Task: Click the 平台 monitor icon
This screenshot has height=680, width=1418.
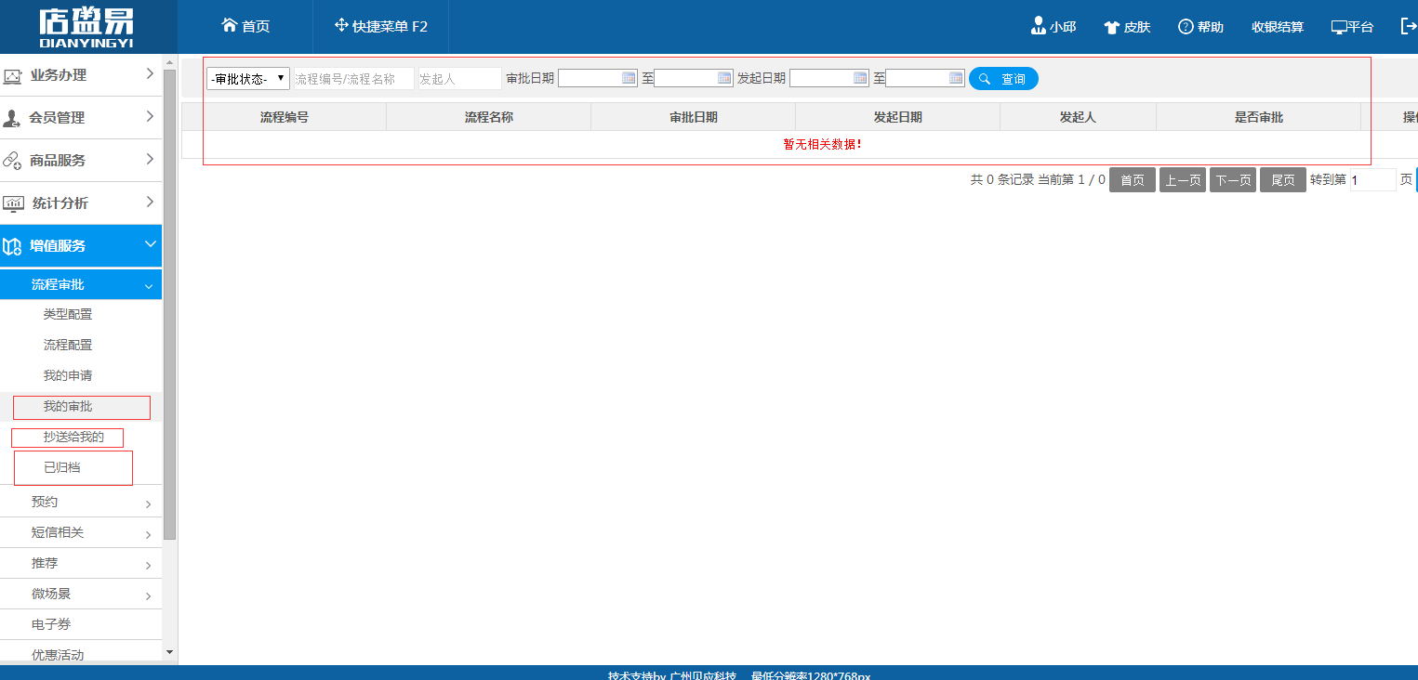Action: 1339,27
